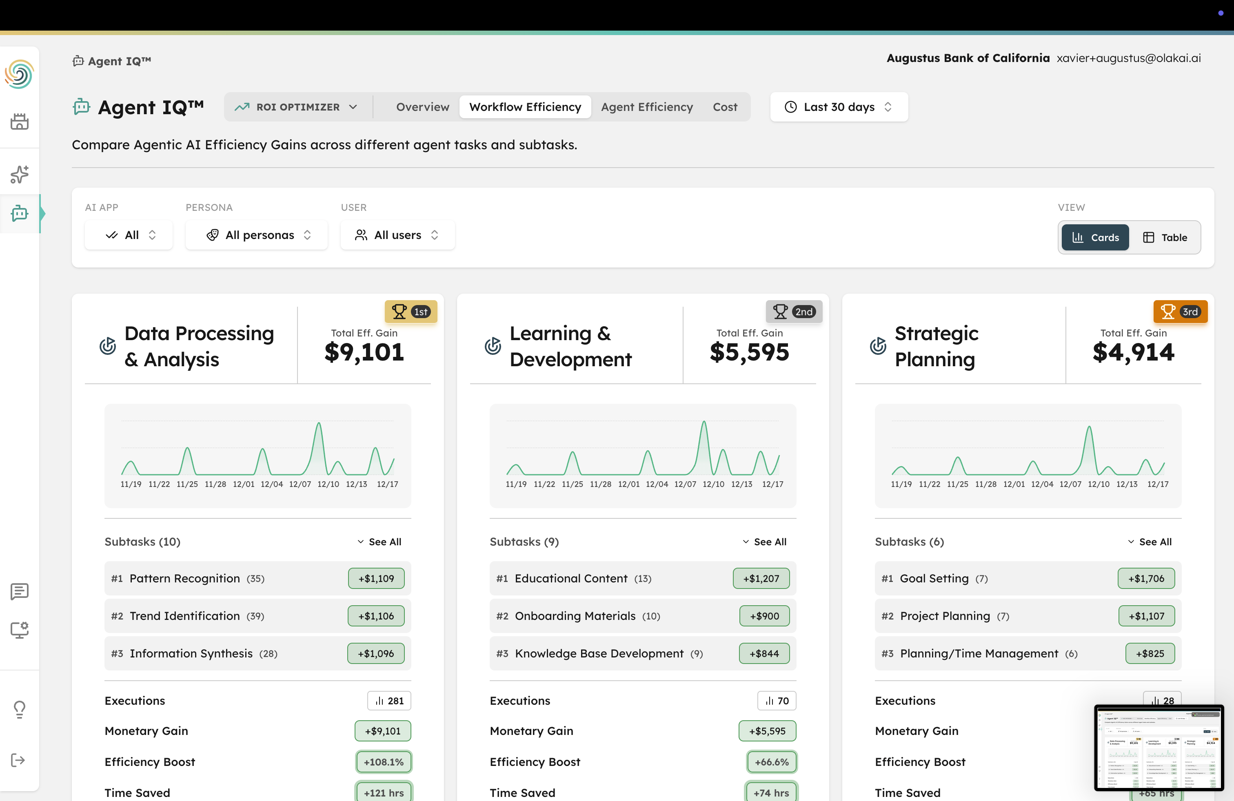Click the lightbulb help icon in sidebar
The image size is (1234, 801).
pyautogui.click(x=20, y=709)
